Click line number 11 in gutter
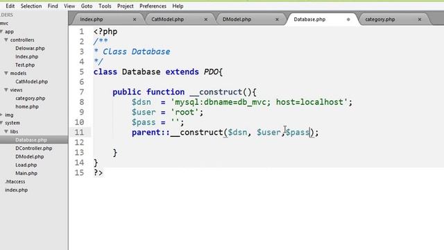This screenshot has width=444, height=250. [79, 133]
